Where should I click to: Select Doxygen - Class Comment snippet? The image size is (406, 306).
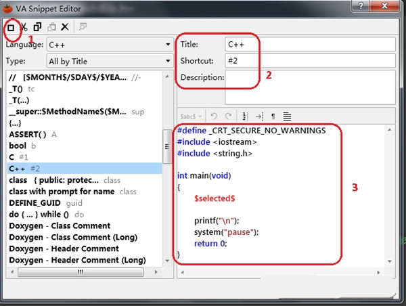60,225
